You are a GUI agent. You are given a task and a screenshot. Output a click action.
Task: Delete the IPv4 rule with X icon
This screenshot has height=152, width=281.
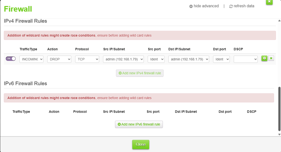click(x=271, y=58)
